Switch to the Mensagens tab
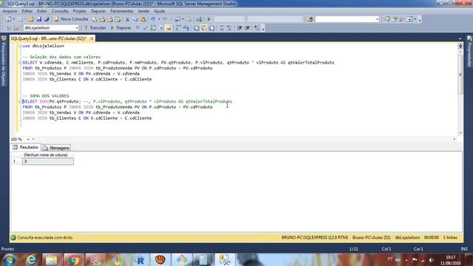473x266 pixels. click(x=56, y=148)
